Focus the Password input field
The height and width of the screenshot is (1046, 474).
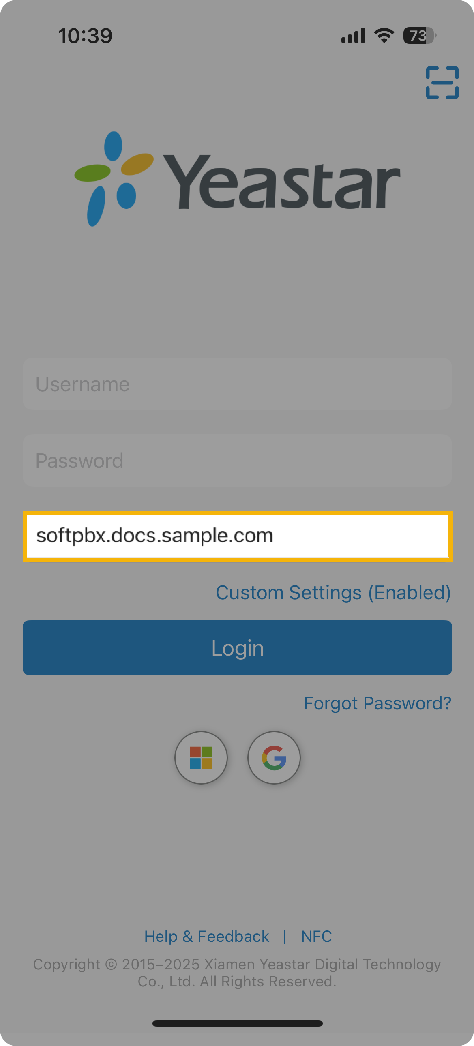(237, 461)
